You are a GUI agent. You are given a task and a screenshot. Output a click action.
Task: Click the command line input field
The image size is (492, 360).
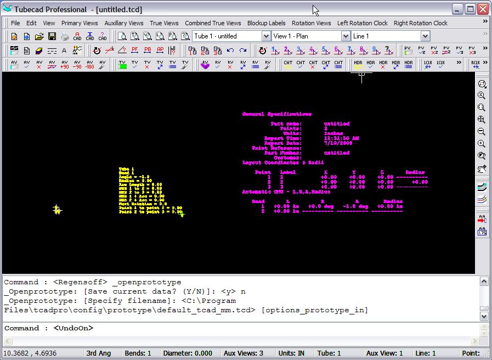pyautogui.click(x=240, y=328)
